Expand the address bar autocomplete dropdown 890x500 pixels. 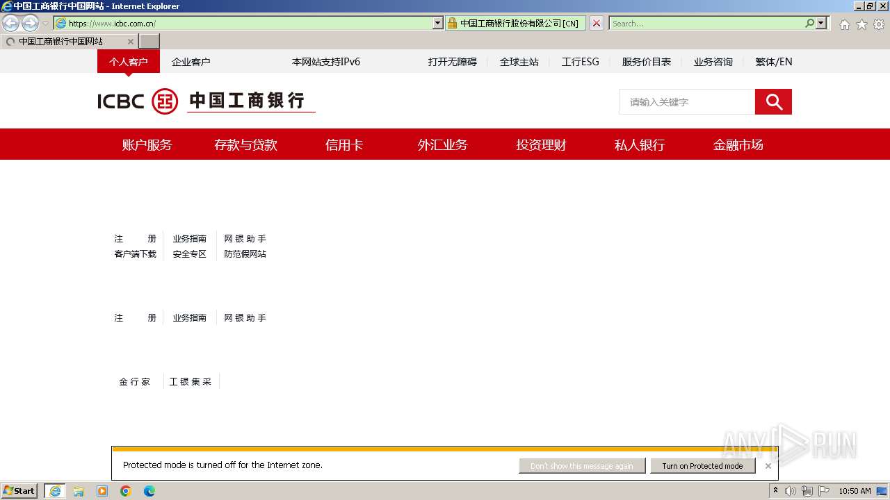point(437,23)
